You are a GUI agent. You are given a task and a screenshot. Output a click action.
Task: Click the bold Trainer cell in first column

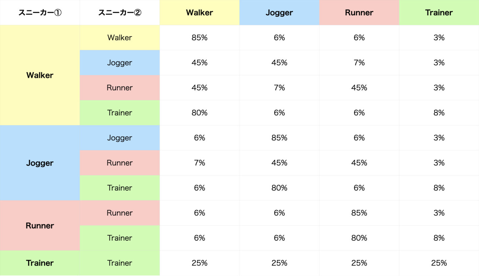click(x=40, y=263)
